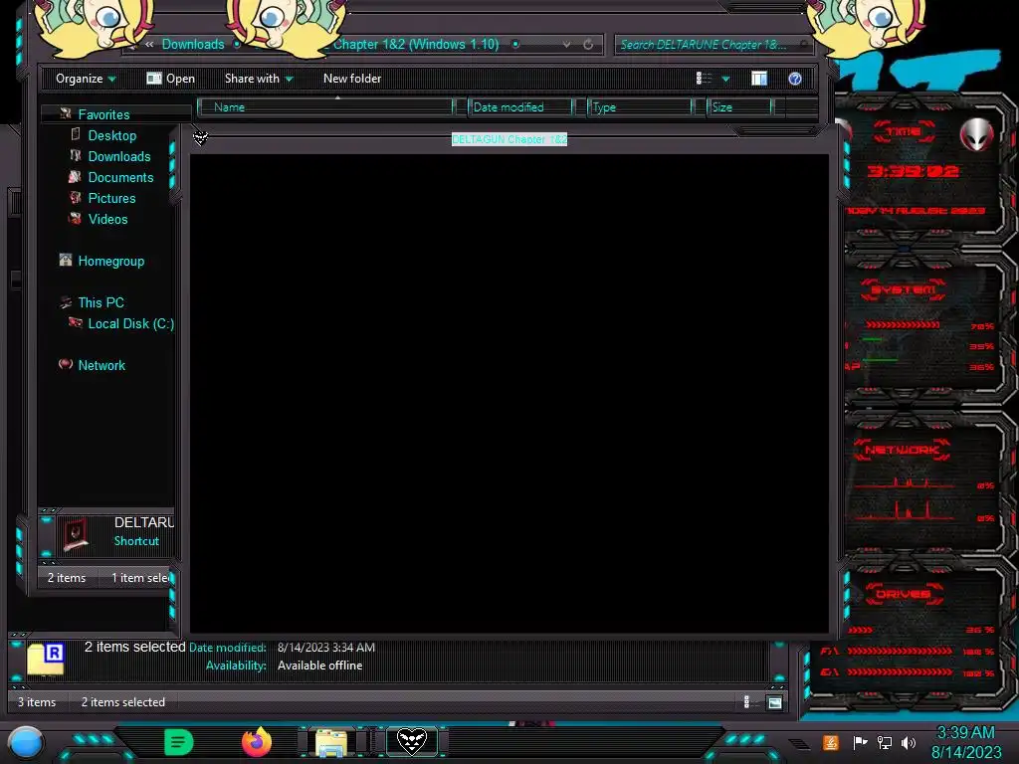Click the DELTARUNE shortcut thumbnail in details pane
Viewport: 1019px width, 764px height.
pos(76,534)
